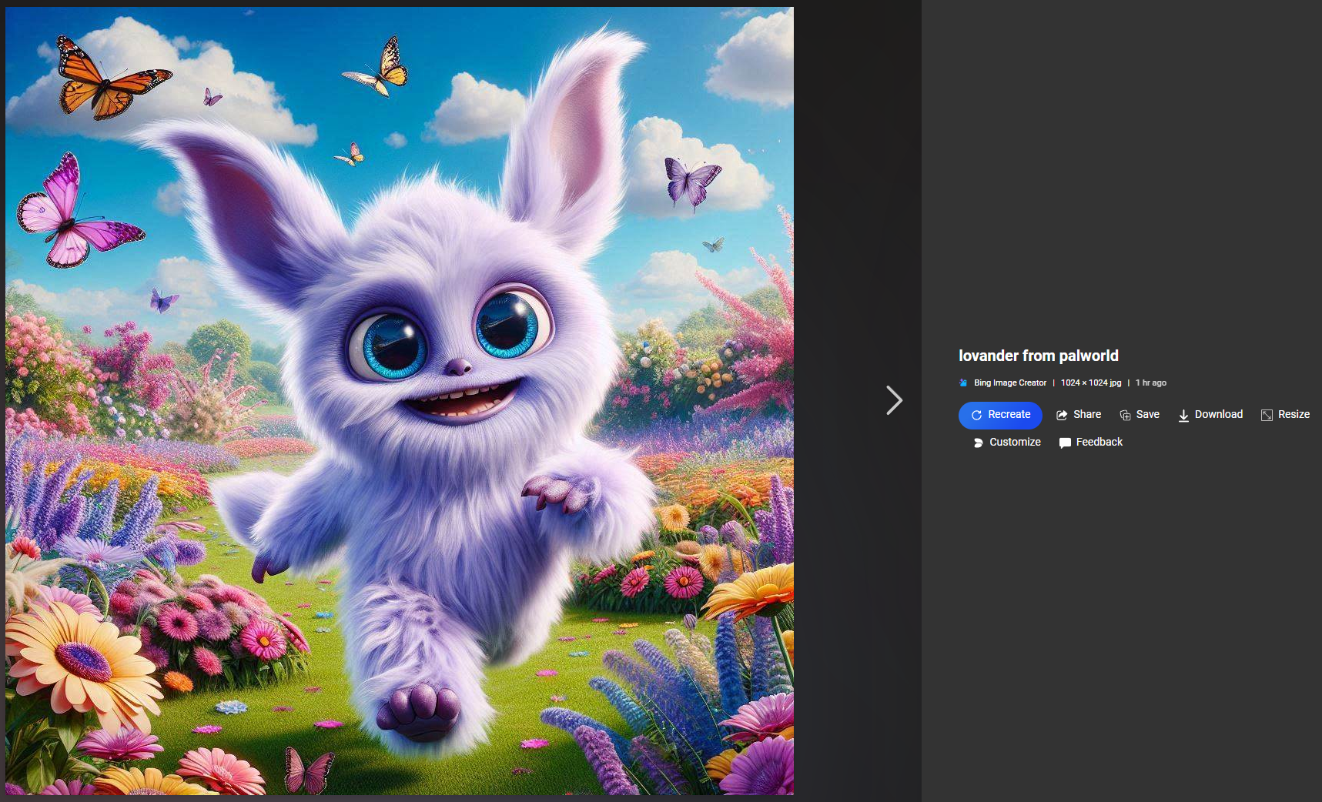Viewport: 1322px width, 802px height.
Task: Click the Feedback speech bubble icon
Action: tap(1065, 443)
